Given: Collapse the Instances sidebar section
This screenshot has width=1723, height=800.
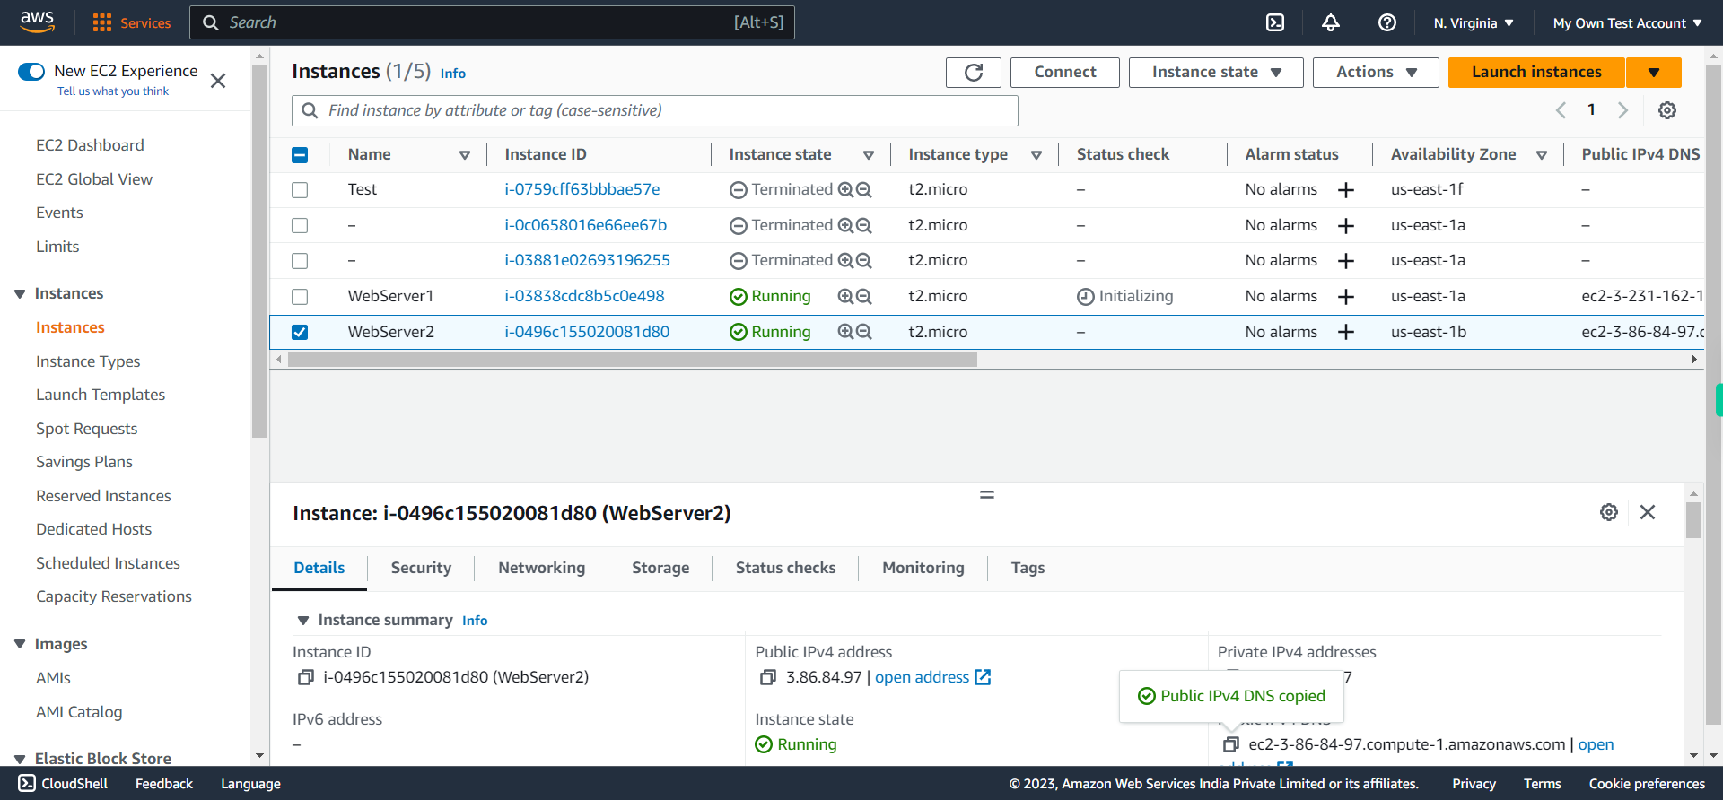Looking at the screenshot, I should (x=20, y=294).
